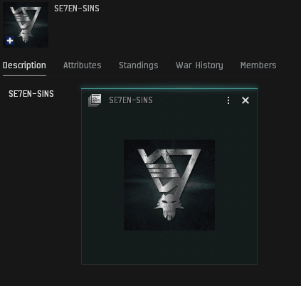Click the enlarged SE7EN-SINS logo image
The image size is (301, 286).
169,185
